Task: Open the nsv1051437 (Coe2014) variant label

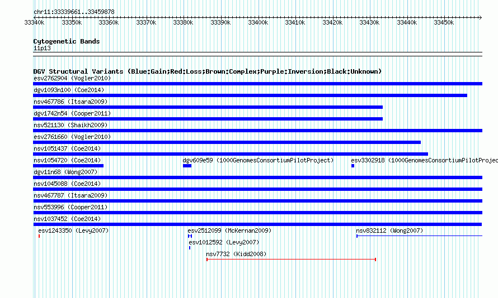Action: coord(67,148)
